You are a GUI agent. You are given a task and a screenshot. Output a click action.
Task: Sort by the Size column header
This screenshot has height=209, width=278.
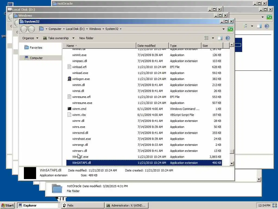[x=212, y=46]
